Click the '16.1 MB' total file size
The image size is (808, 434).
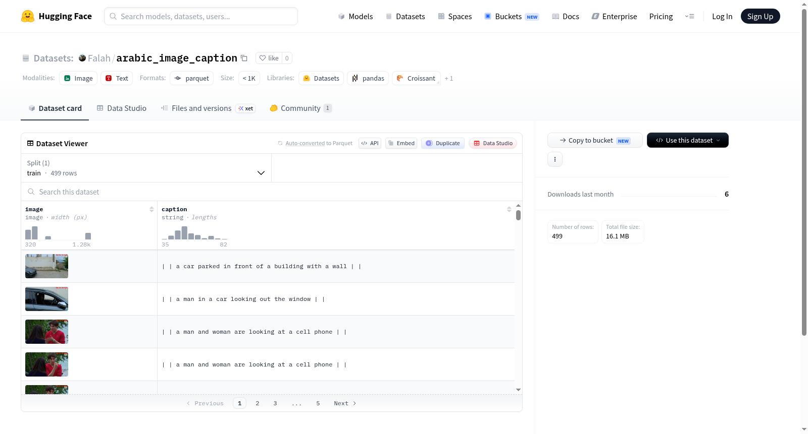(617, 236)
